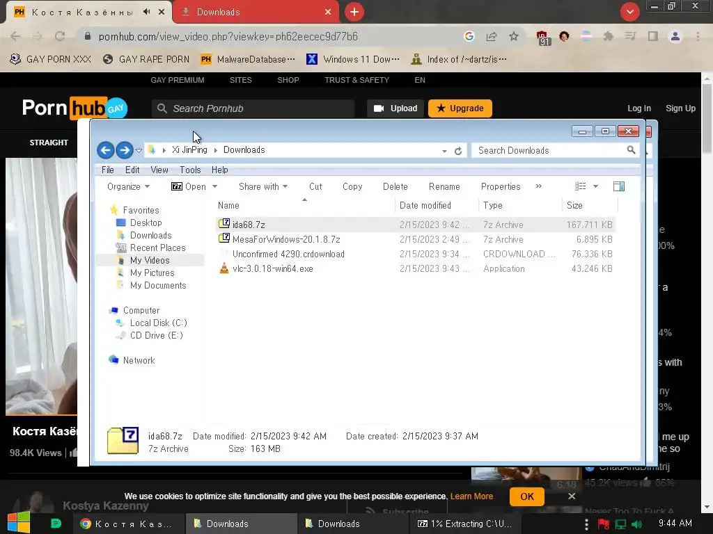The width and height of the screenshot is (713, 534).
Task: Open tab search dropdown in browser
Action: tap(629, 12)
